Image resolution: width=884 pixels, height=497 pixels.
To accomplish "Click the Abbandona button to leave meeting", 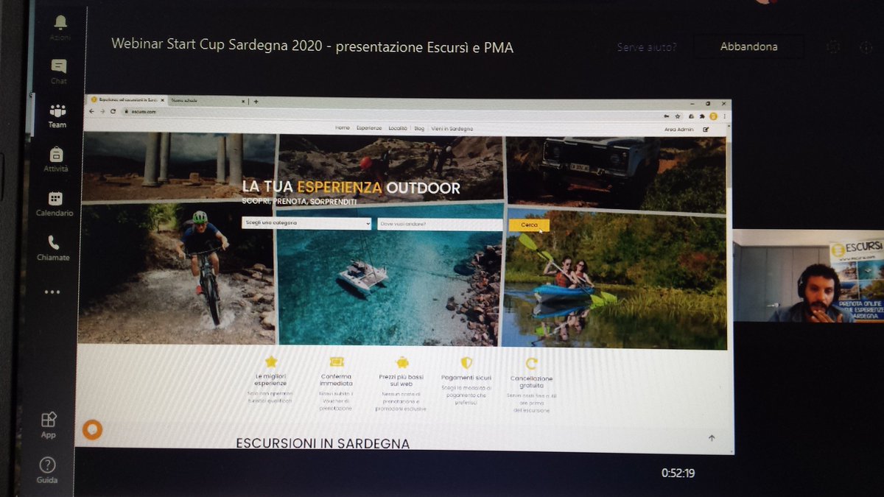I will point(748,46).
